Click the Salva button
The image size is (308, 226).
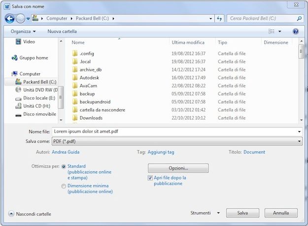[242, 213]
